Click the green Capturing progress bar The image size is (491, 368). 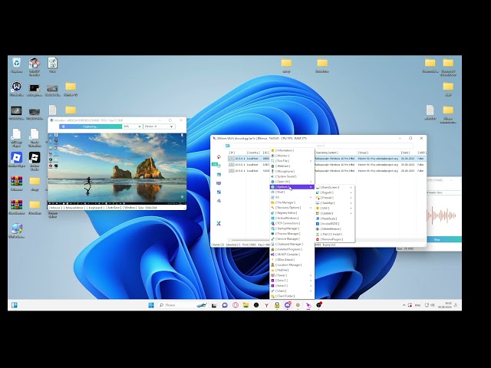(91, 127)
